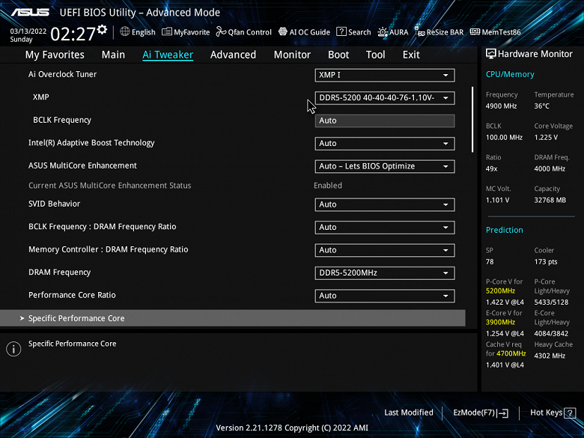This screenshot has width=584, height=438.
Task: Open Hot Keys label
Action: coord(547,413)
